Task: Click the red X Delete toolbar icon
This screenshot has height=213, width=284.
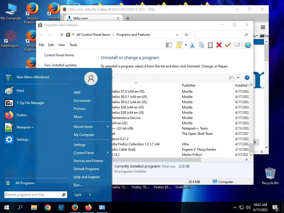Action: point(219,45)
